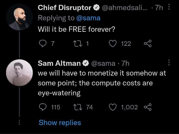179x134 pixels.
Task: Open the @sama mention link
Action: point(88,18)
